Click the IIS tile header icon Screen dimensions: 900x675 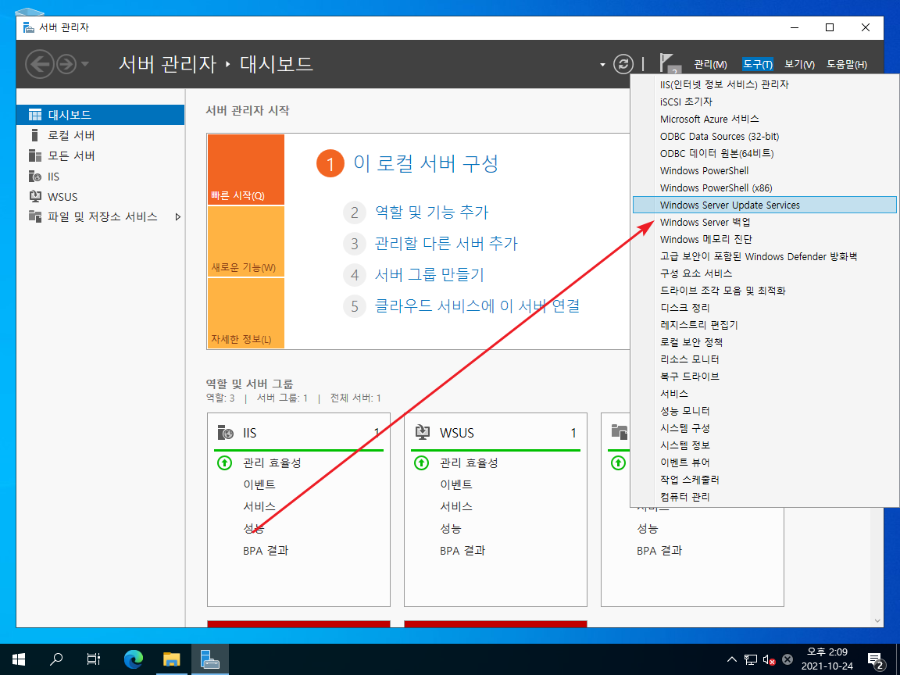pos(226,432)
